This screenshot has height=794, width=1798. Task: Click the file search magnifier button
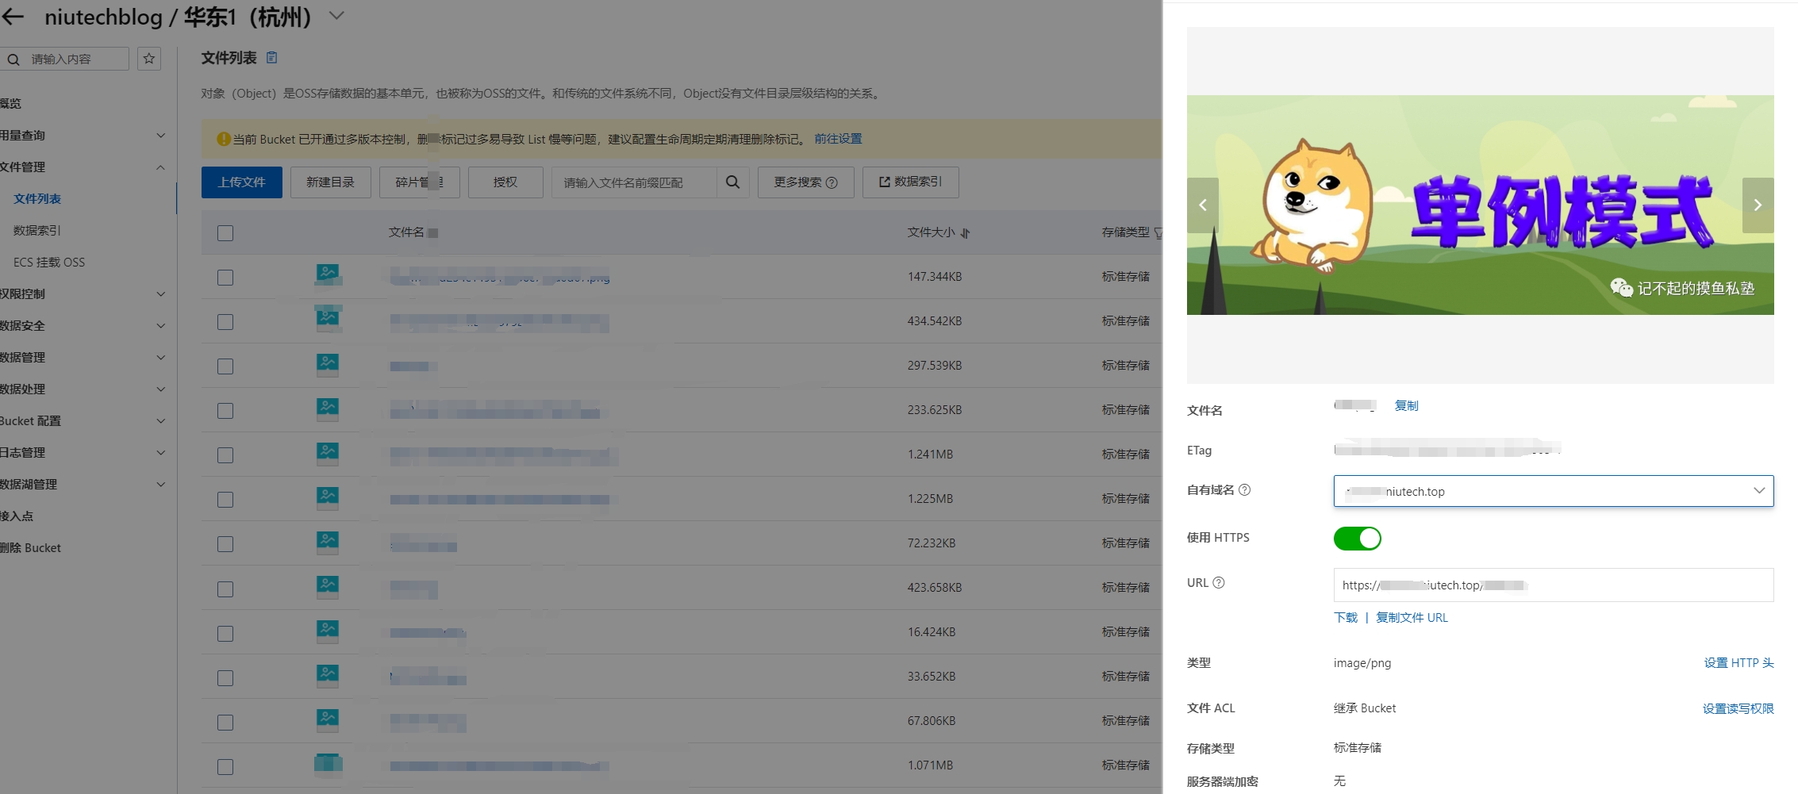(733, 182)
